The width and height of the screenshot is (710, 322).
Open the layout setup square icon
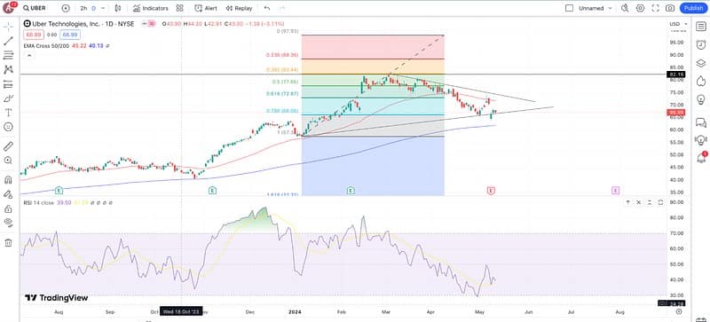(x=570, y=8)
